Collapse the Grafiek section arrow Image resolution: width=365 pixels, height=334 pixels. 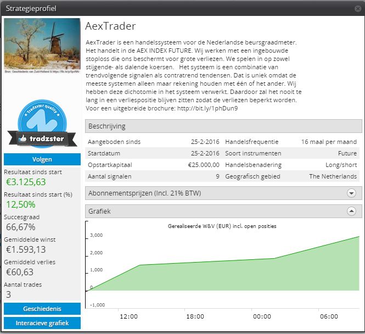coord(351,211)
